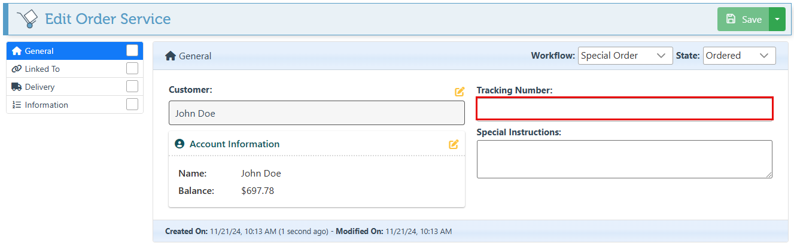Screen dimensions: 794x249
Task: Check the Linked To checkbox
Action: [132, 69]
